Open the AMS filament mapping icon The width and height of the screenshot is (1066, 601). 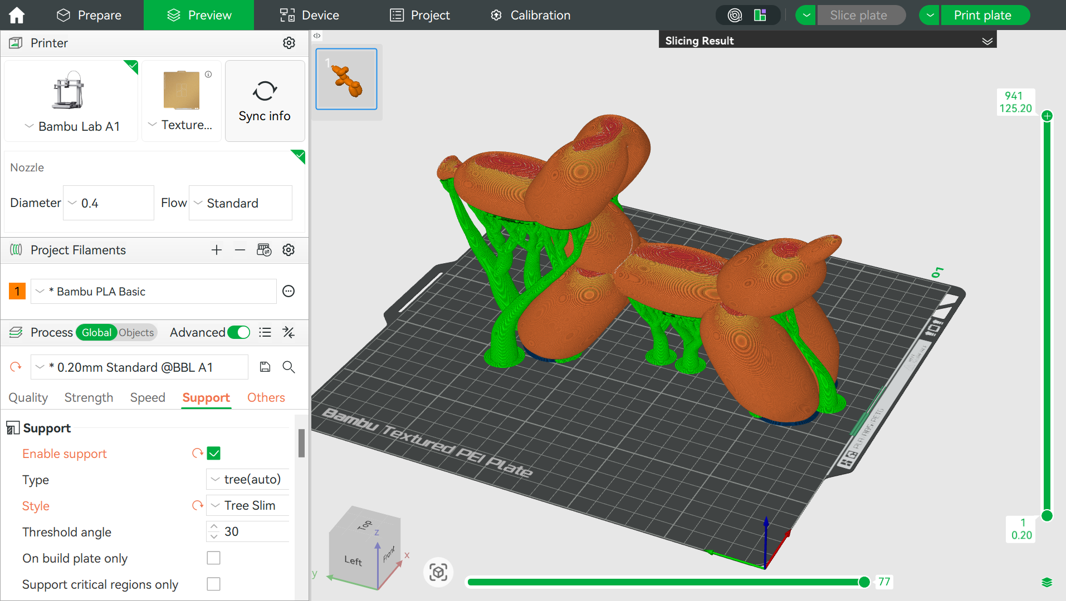pyautogui.click(x=264, y=250)
